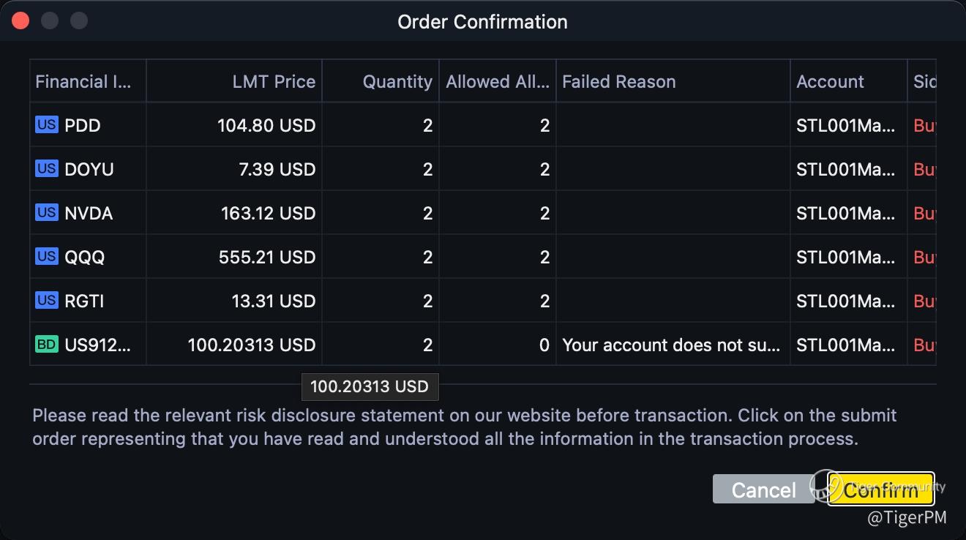Click the Quantity column header
The image size is (966, 540).
tap(397, 81)
